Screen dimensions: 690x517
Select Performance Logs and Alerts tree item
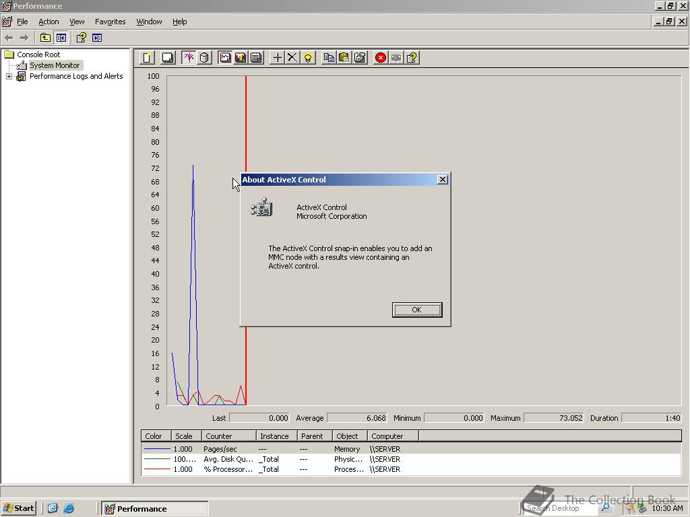[76, 76]
